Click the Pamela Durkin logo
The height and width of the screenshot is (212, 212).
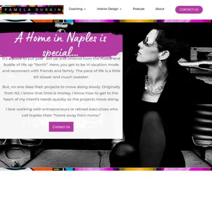pyautogui.click(x=32, y=10)
